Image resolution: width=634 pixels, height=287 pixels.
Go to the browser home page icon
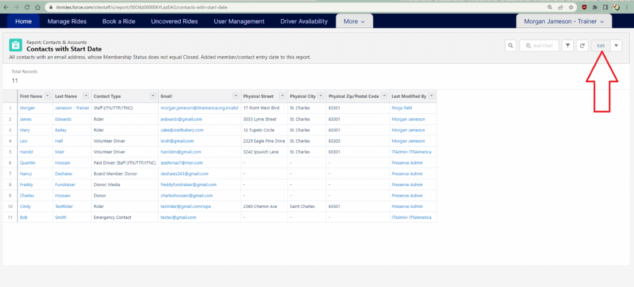(39, 7)
